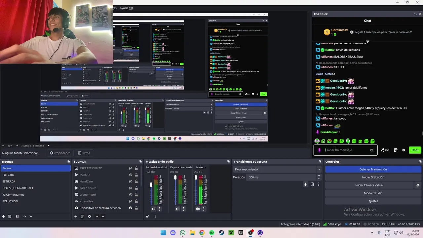Show the Karen Torres source via eye icon

(131, 188)
